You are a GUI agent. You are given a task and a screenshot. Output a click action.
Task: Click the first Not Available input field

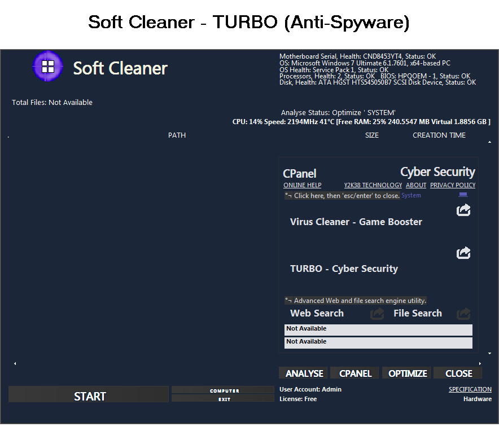pyautogui.click(x=378, y=330)
